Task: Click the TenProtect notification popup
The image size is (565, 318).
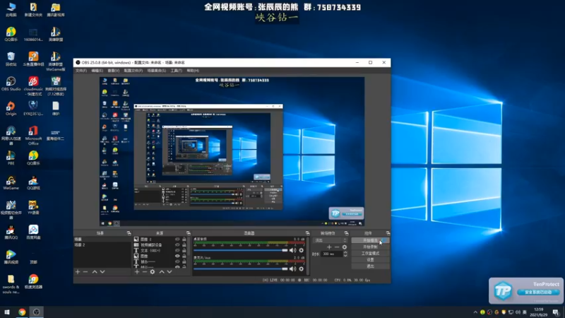Action: 525,290
